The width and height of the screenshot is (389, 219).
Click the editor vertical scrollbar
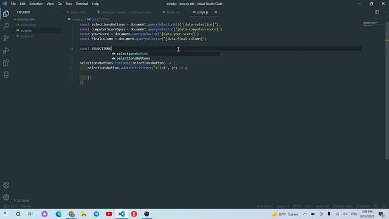tap(387, 91)
